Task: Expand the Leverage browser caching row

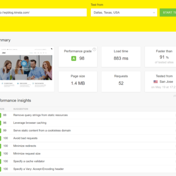Action: pos(88,123)
